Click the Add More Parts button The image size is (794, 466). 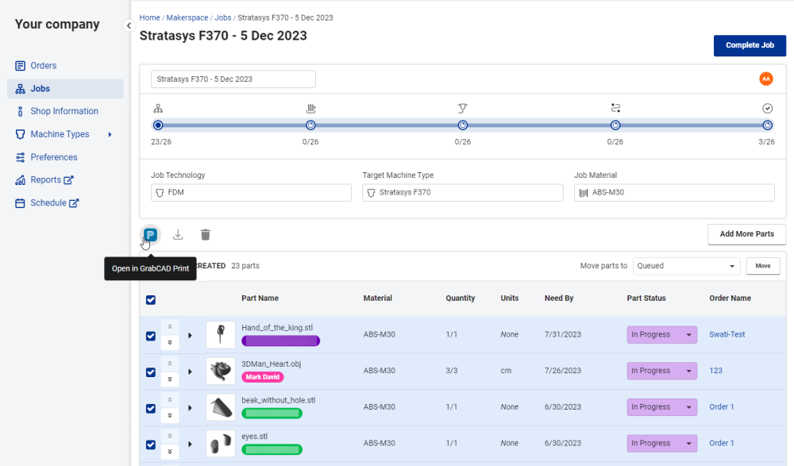pyautogui.click(x=747, y=234)
